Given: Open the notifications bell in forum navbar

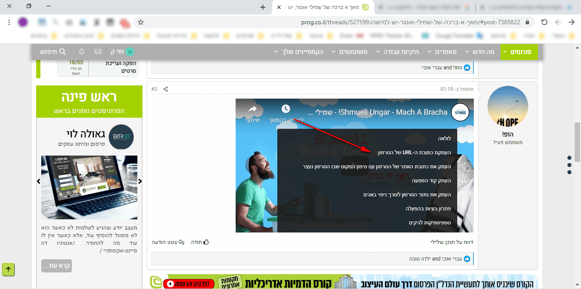Looking at the screenshot, I should tap(82, 51).
